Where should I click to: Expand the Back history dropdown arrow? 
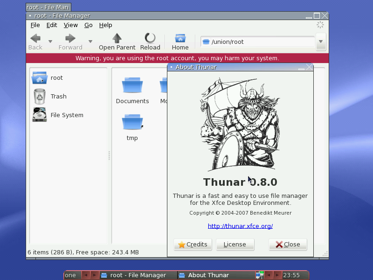click(50, 42)
